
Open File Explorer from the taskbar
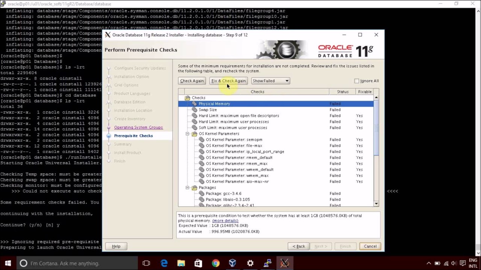[181, 263]
